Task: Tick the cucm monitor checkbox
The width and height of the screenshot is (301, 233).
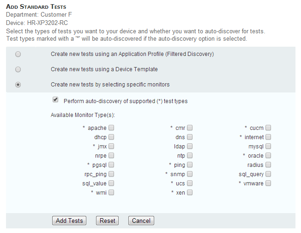Action: pyautogui.click(x=268, y=128)
